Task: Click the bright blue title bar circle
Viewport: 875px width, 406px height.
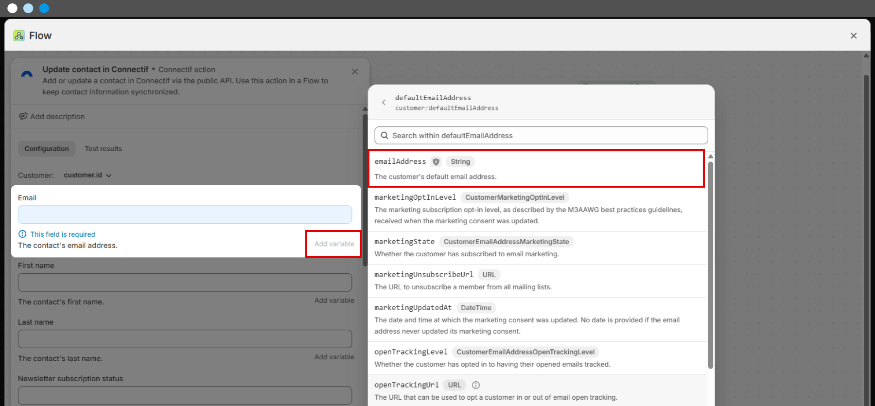Action: pyautogui.click(x=44, y=8)
